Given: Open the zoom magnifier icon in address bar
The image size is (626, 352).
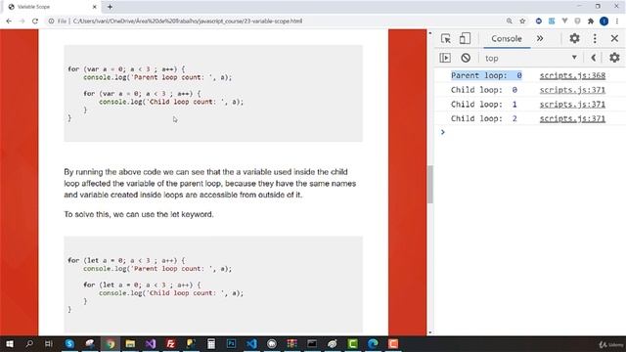Looking at the screenshot, I should pyautogui.click(x=509, y=22).
